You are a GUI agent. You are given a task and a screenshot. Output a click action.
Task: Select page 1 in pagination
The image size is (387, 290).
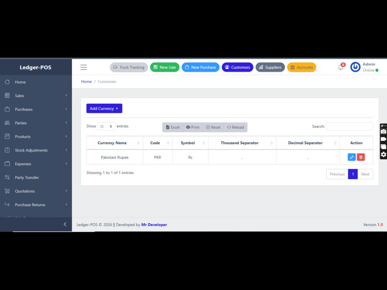(x=353, y=174)
